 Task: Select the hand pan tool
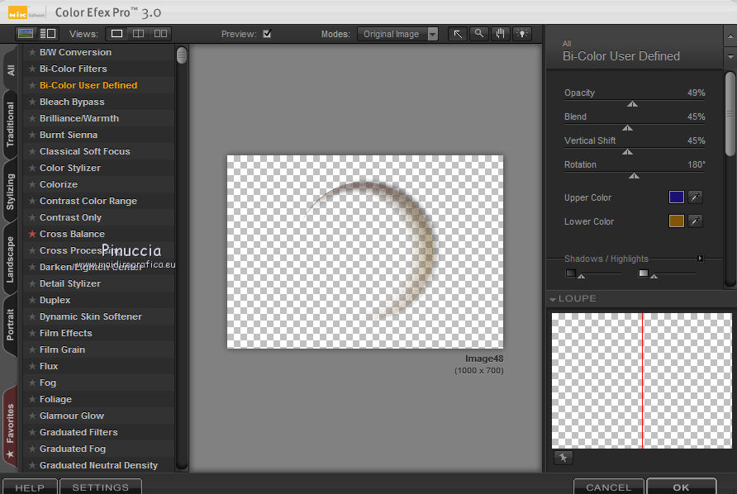click(501, 34)
